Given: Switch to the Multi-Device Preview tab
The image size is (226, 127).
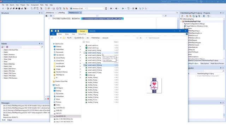Looking at the screenshot, I should 218,64.
